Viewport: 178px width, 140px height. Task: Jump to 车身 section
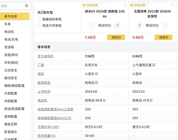click(7, 24)
